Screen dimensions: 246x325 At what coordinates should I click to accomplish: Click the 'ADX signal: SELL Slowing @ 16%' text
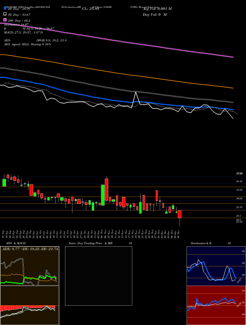(x=28, y=44)
